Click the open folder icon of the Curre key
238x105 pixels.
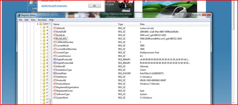point(41,24)
